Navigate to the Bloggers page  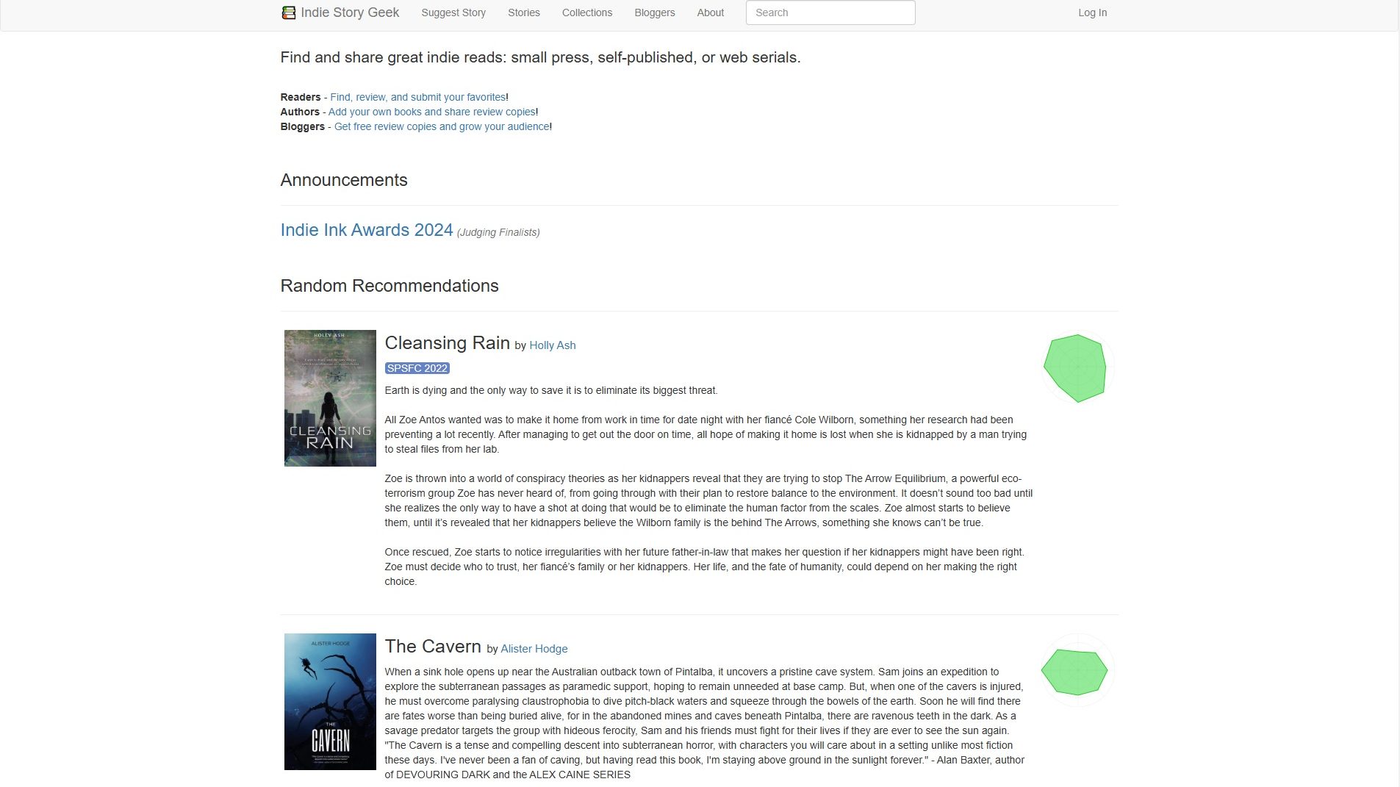coord(654,12)
